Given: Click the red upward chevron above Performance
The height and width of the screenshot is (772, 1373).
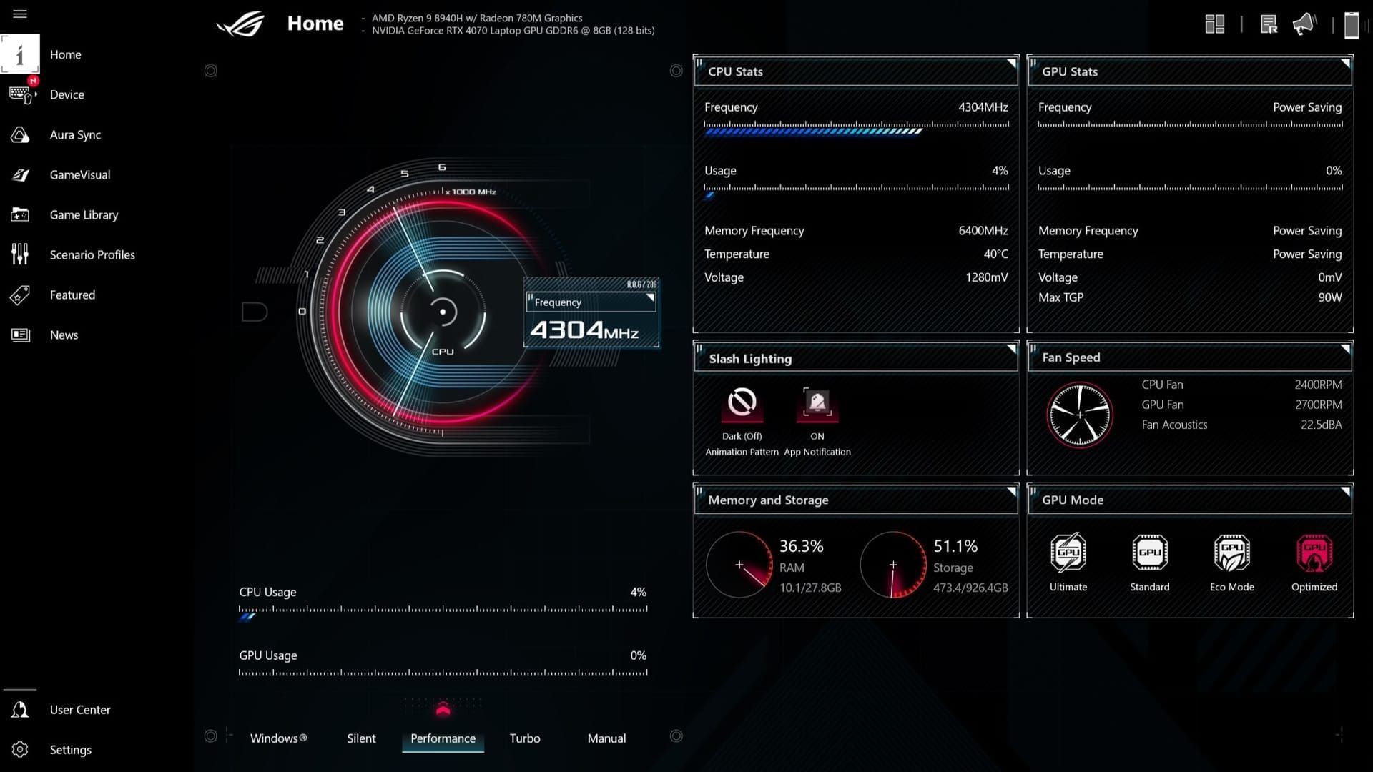Looking at the screenshot, I should click(443, 709).
